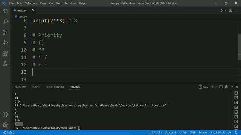Change end of line sequence CRLF
Image resolution: width=241 pixels, height=135 pixels.
192,132
